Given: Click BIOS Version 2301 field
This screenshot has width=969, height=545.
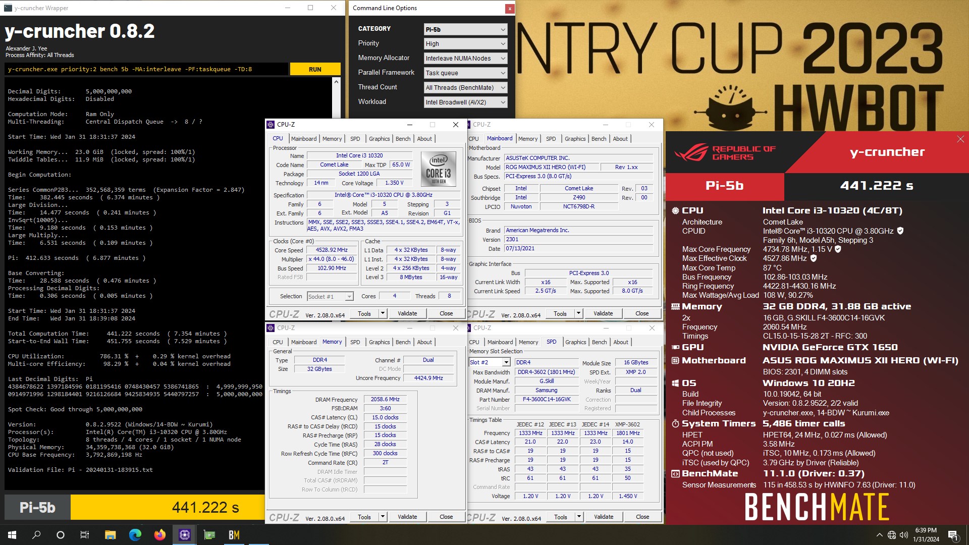Looking at the screenshot, I should [x=578, y=240].
